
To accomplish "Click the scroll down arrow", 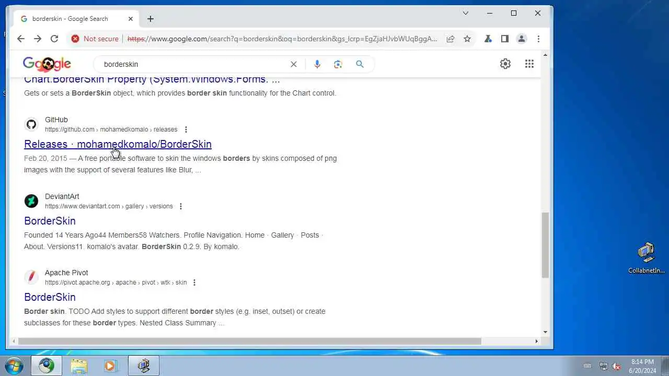I will [545, 332].
